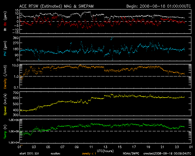Image resolution: width=195 pixels, height=156 pixels.
Task: Click the '07' hour tick label
Action: click(x=62, y=147)
